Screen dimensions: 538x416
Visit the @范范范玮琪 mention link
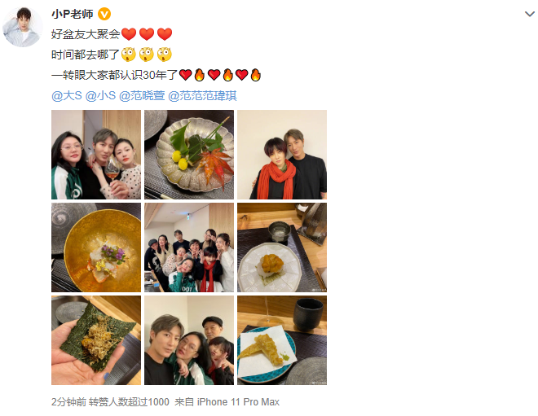[202, 95]
